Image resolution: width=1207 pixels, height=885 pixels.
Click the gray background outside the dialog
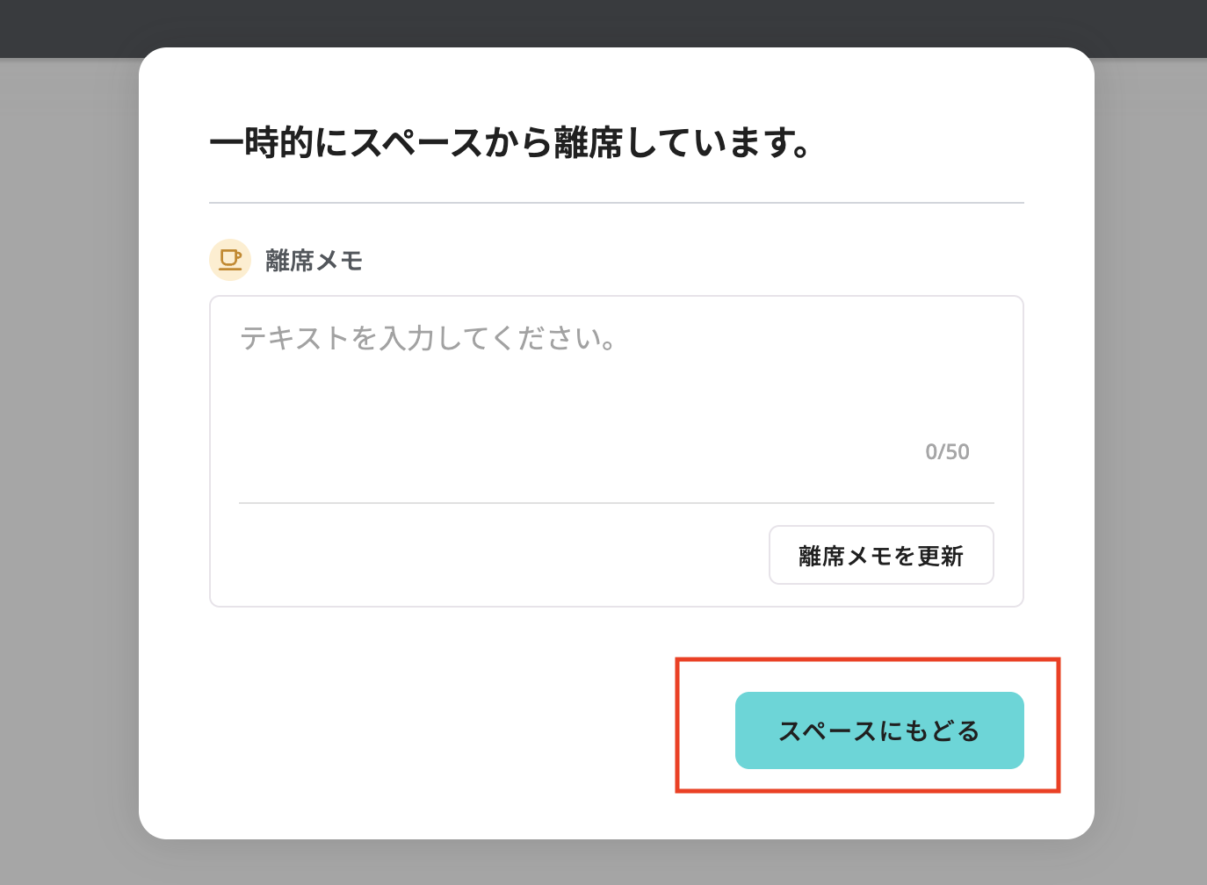click(x=61, y=439)
